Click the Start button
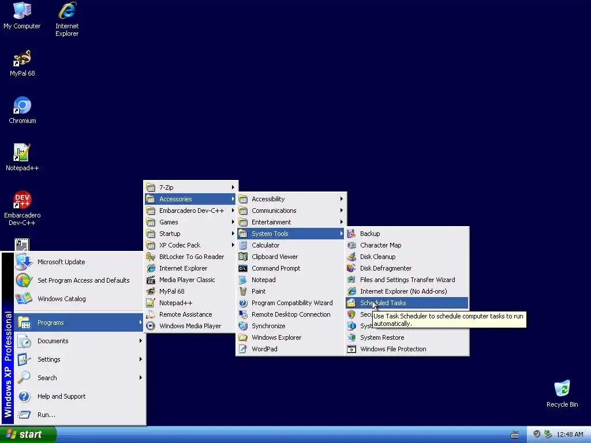The image size is (591, 443). 28,434
